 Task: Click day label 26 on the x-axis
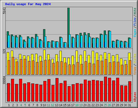tap(109, 105)
